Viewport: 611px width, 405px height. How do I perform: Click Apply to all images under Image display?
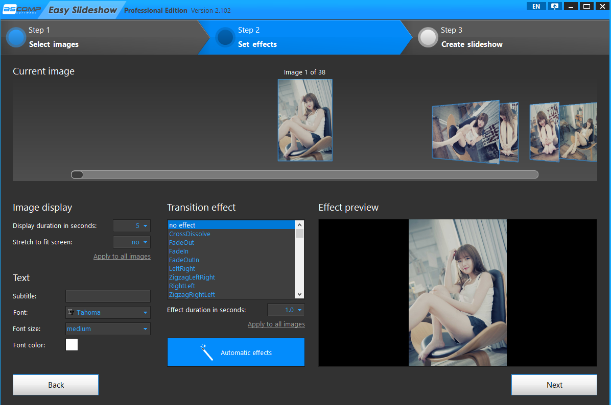click(x=122, y=257)
